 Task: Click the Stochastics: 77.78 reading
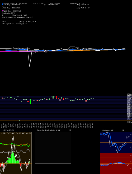[x=9, y=13]
